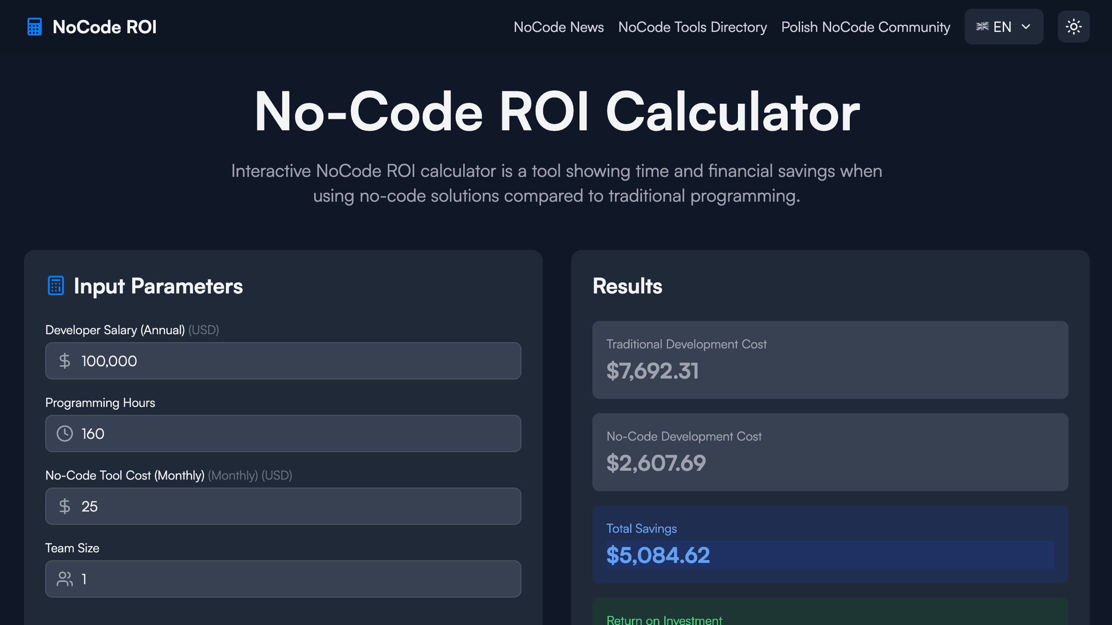The image size is (1112, 625).
Task: Click the No-Code ROI Calculator title
Action: 557,111
